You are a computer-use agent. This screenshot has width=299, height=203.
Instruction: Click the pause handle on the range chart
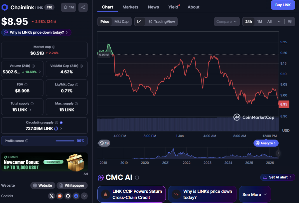coord(278,153)
